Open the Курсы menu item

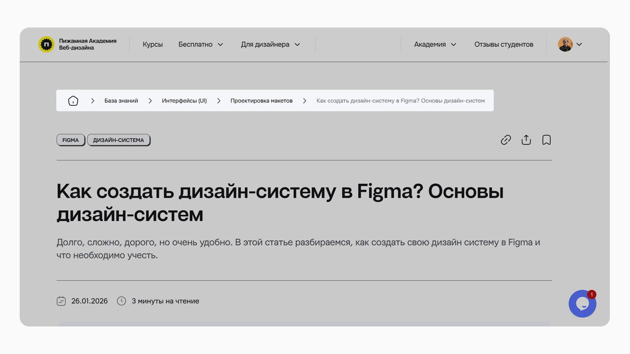coord(152,44)
